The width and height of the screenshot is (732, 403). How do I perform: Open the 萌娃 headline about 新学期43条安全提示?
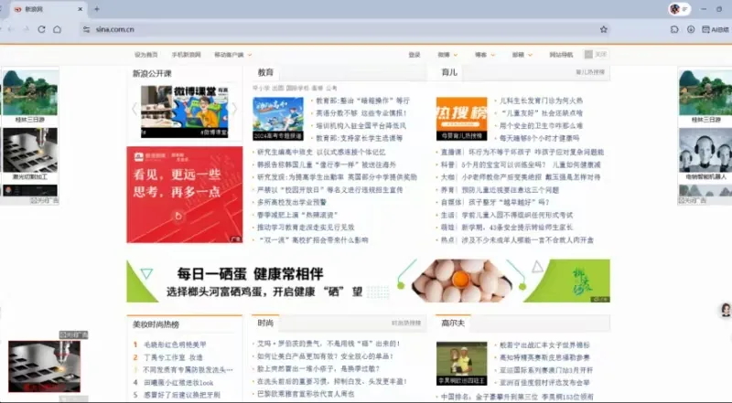point(507,228)
